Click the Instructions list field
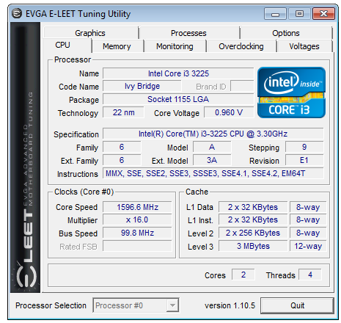The image size is (341, 323). click(x=213, y=173)
